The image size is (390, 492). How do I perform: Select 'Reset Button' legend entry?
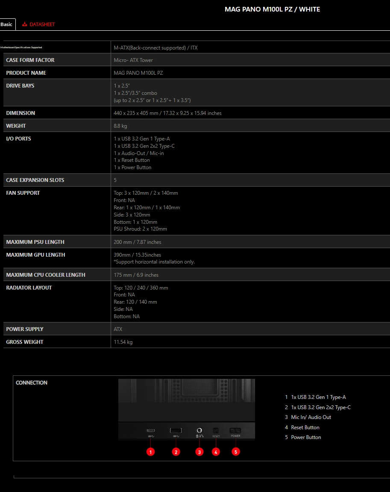coord(305,428)
